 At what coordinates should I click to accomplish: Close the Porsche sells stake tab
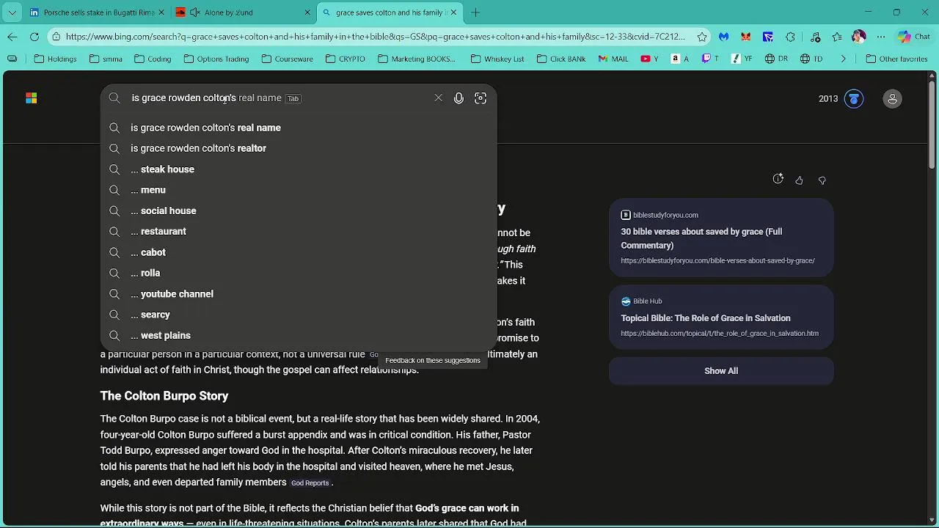(161, 12)
